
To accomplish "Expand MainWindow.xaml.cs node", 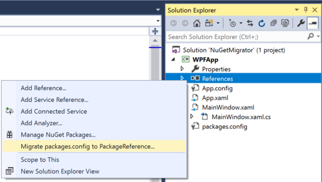I will (191, 117).
